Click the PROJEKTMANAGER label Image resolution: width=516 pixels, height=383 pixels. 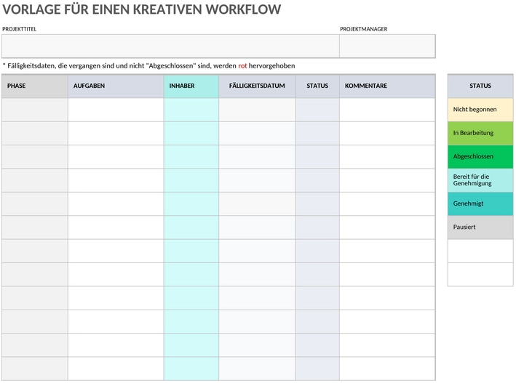364,29
